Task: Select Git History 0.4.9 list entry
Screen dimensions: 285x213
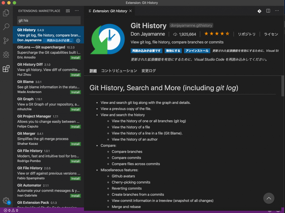Action: coord(48,35)
